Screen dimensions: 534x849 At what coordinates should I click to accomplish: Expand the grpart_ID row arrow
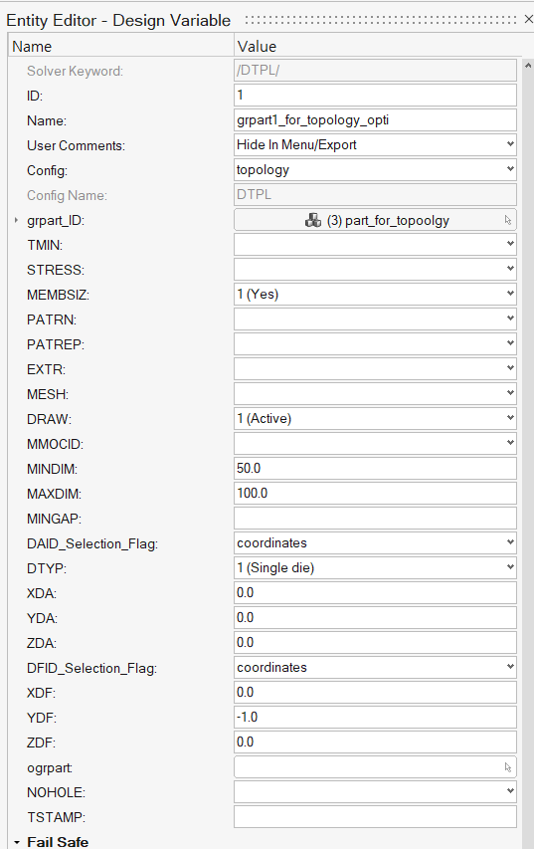tap(16, 220)
